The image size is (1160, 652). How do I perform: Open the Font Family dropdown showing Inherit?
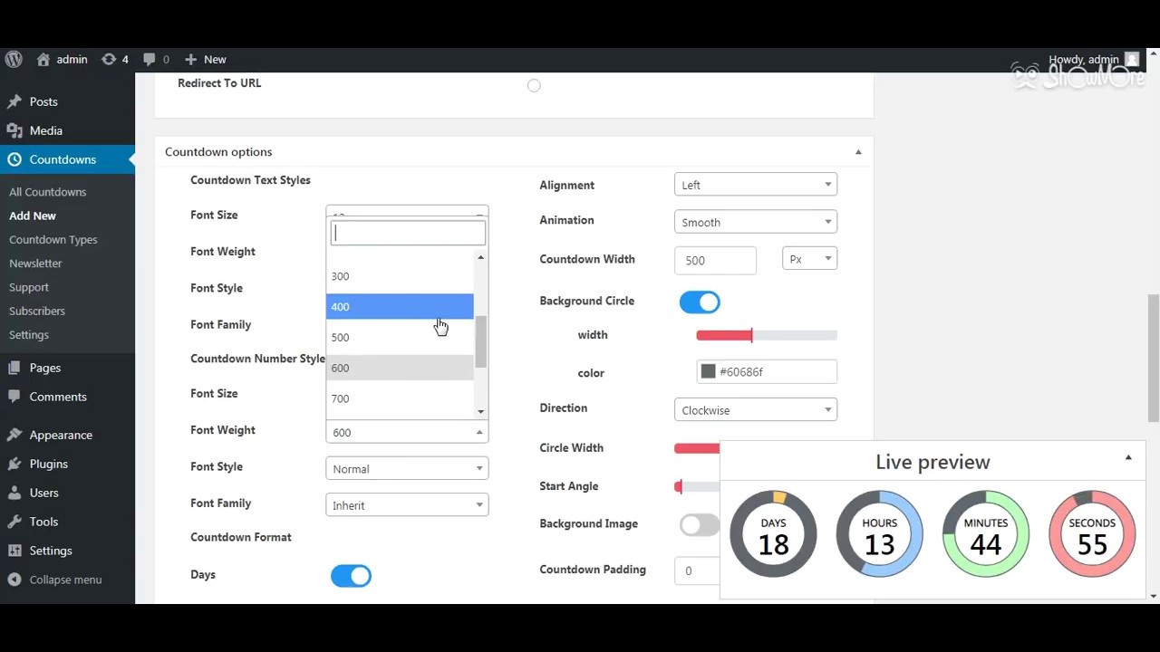(x=407, y=505)
